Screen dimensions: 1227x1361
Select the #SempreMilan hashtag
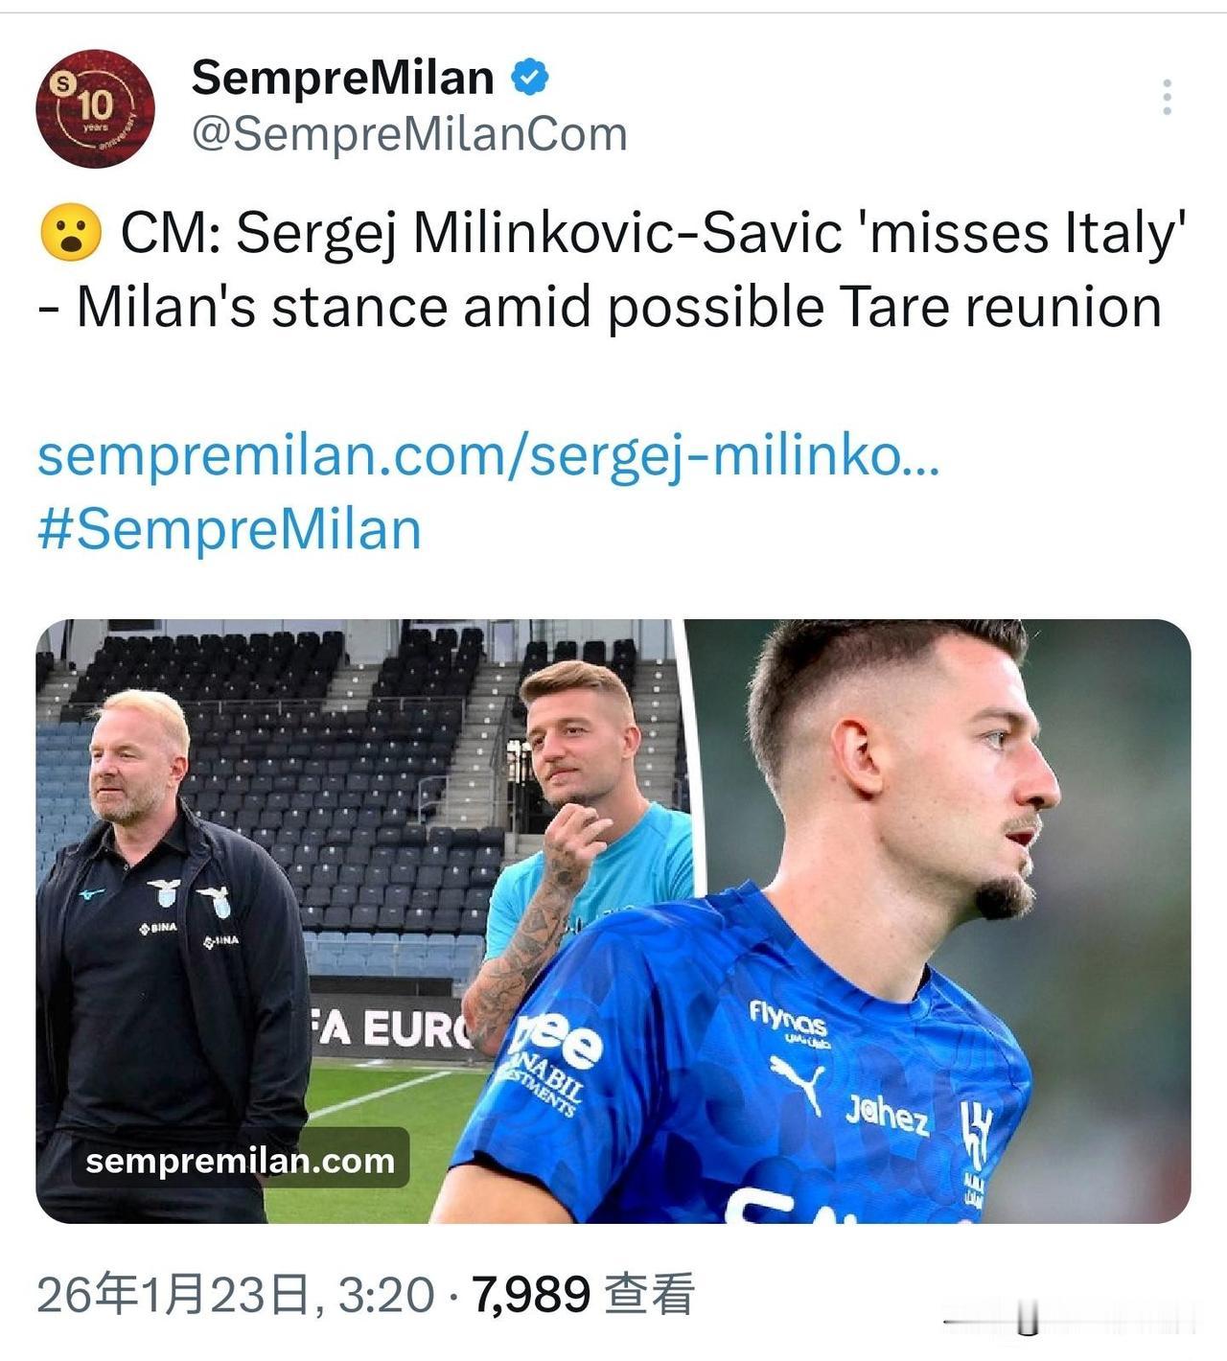tap(229, 530)
